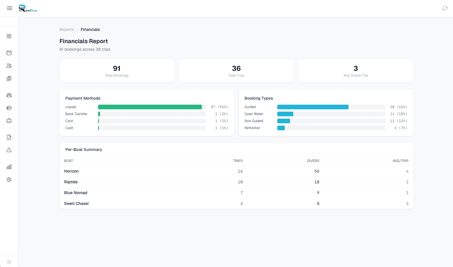Open the settings gear icon
The image size is (453, 267).
pos(9,180)
